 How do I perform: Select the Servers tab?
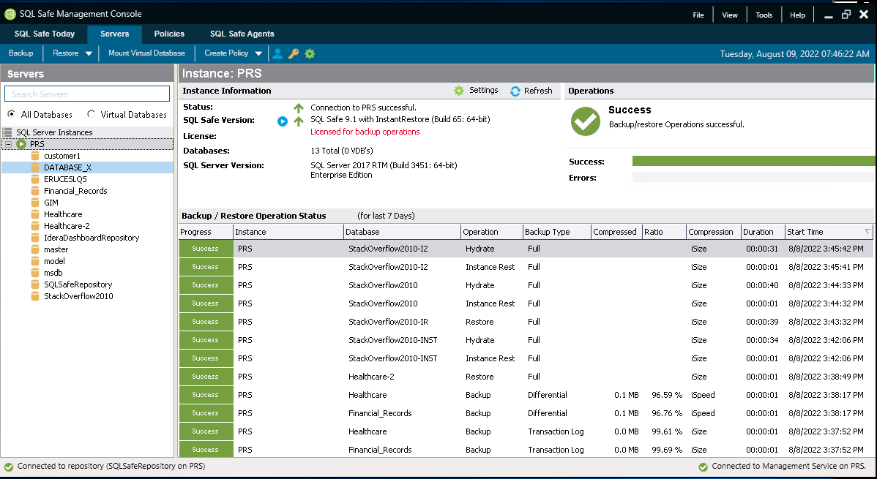[115, 34]
